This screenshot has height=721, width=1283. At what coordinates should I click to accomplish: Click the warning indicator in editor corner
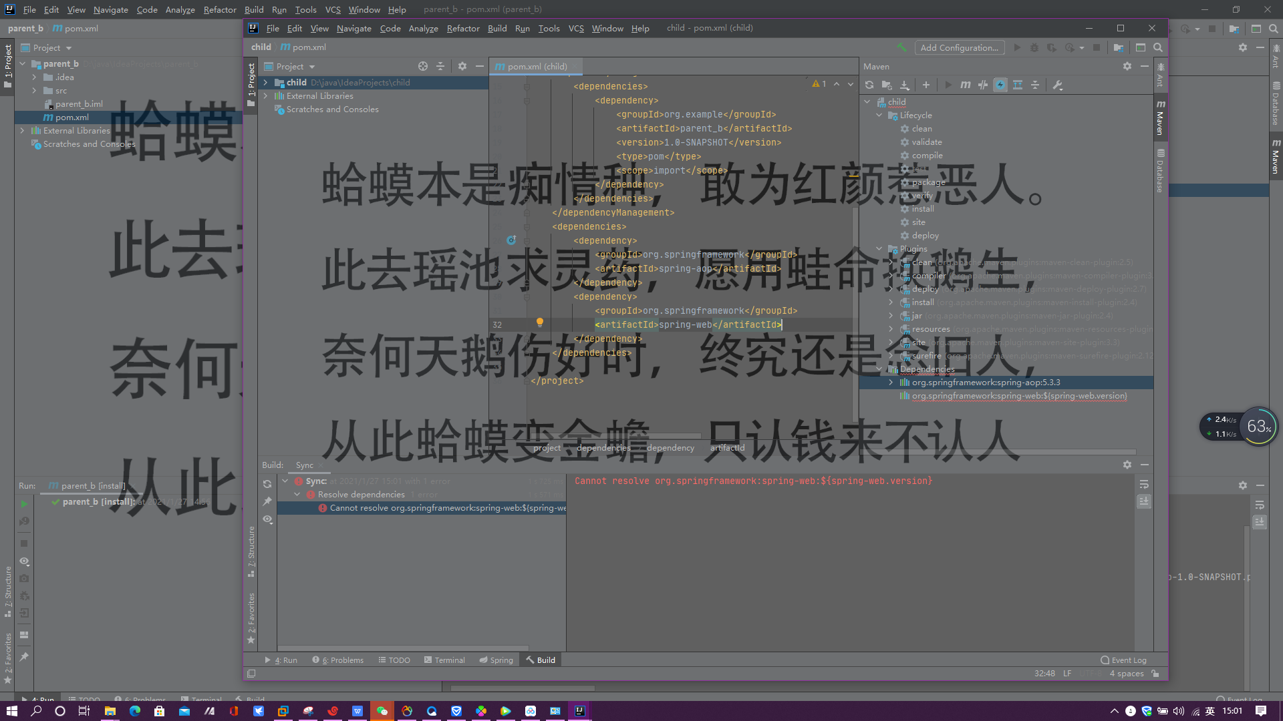coord(819,83)
